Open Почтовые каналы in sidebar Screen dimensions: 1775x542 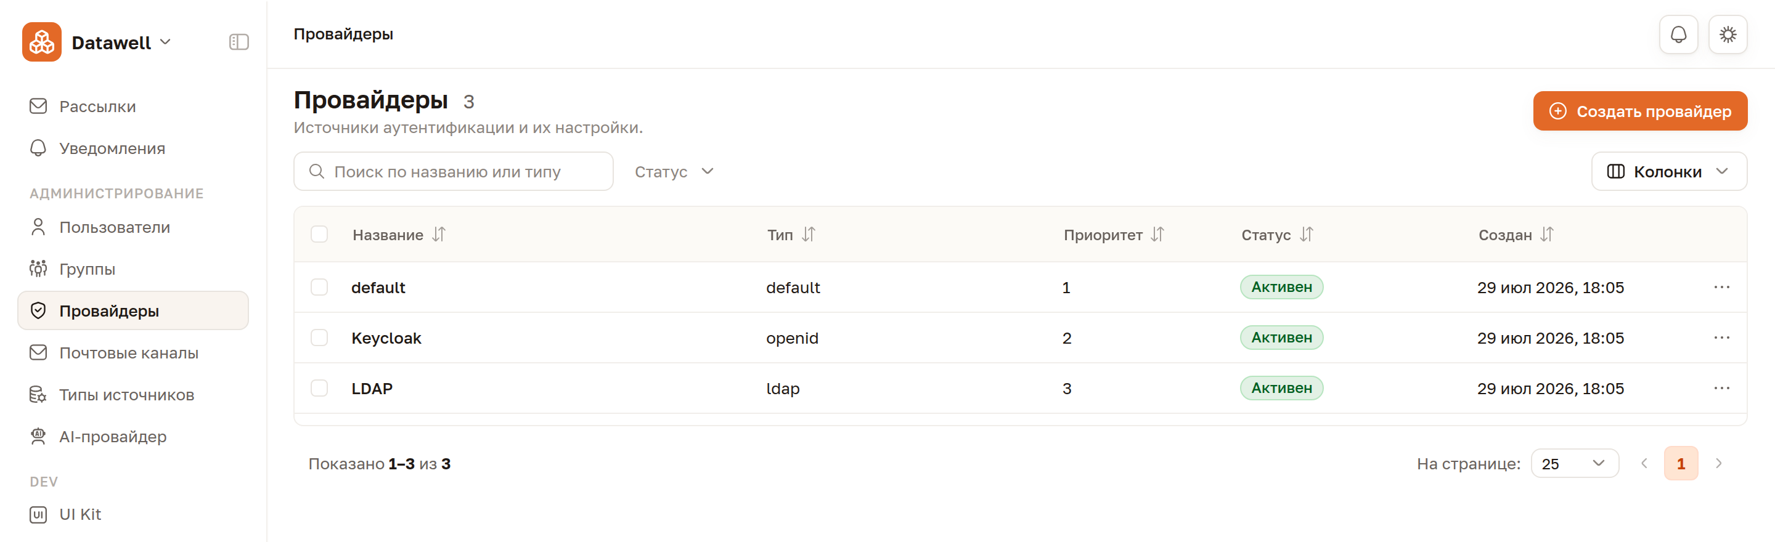tap(133, 353)
